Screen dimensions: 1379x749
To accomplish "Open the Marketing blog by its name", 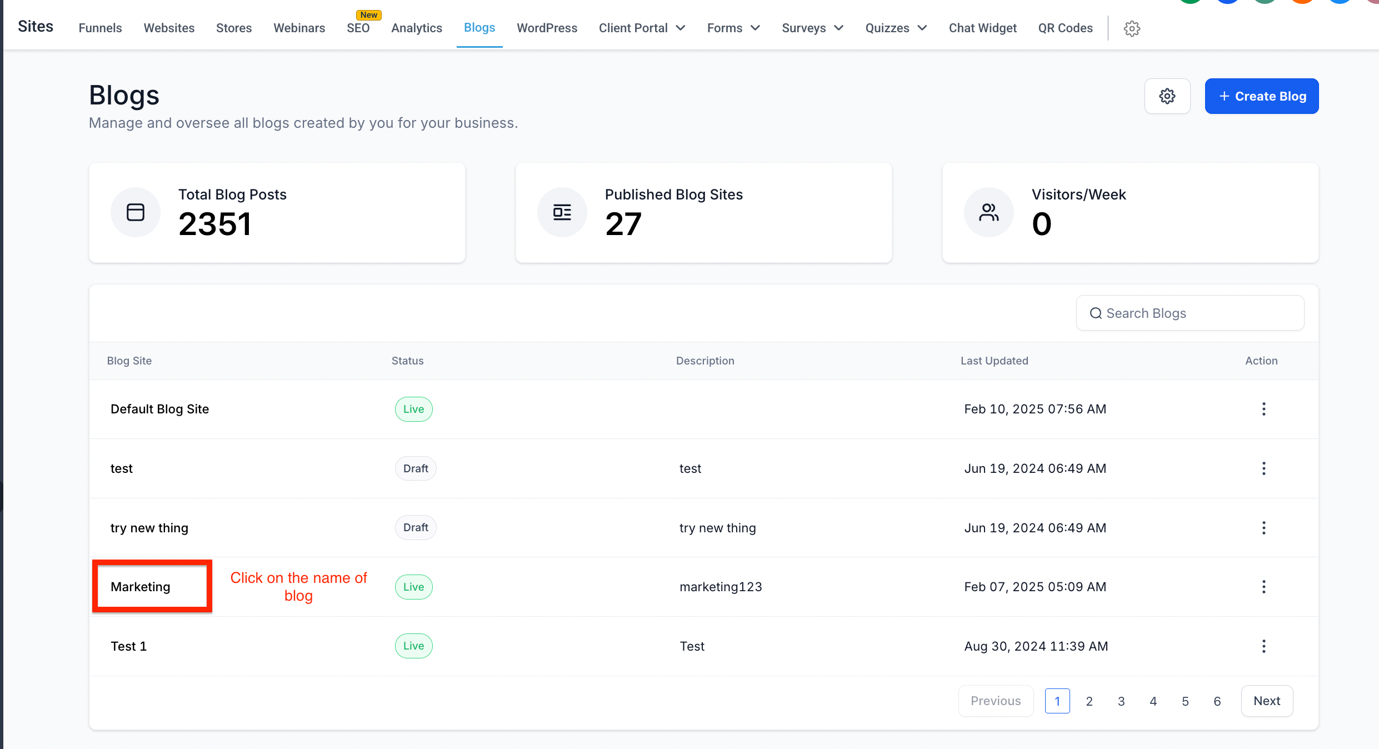I will click(141, 587).
